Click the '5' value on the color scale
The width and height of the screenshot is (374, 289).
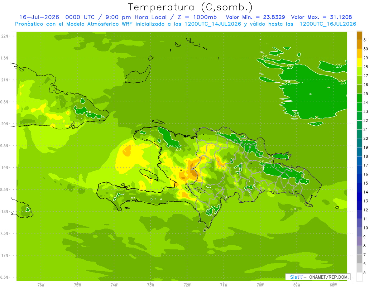[x=365, y=273]
